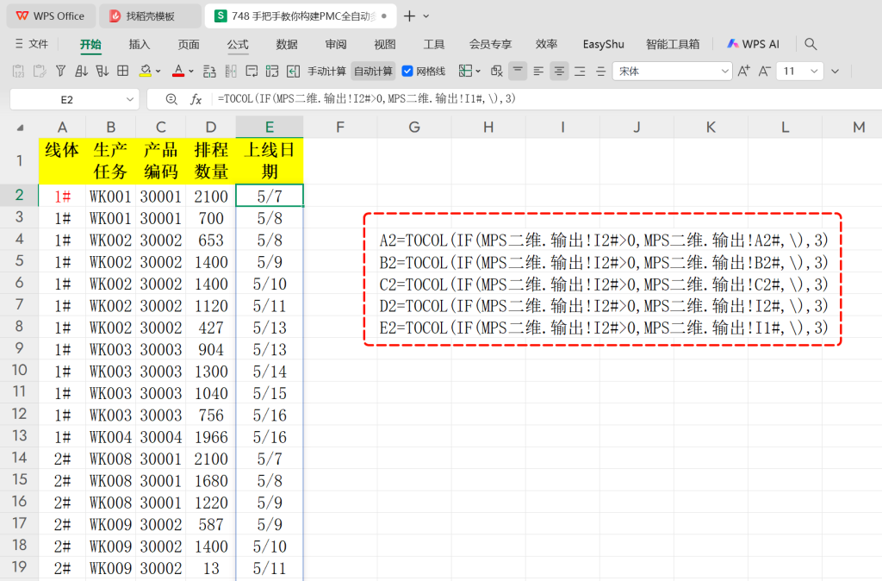Click the format painter clipboard icon
This screenshot has width=882, height=581.
pyautogui.click(x=40, y=71)
